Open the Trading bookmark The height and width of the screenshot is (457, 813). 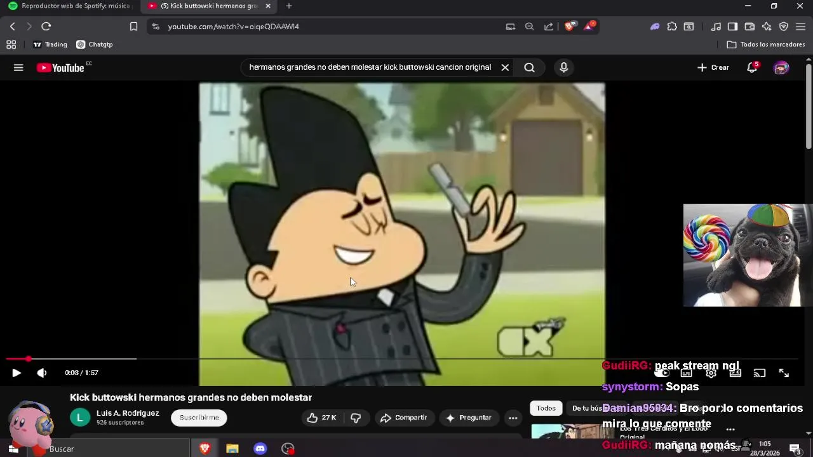[50, 44]
